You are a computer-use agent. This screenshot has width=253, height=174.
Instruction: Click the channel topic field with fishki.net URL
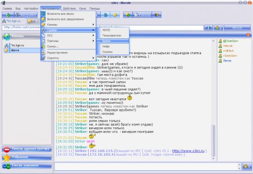pos(103,28)
